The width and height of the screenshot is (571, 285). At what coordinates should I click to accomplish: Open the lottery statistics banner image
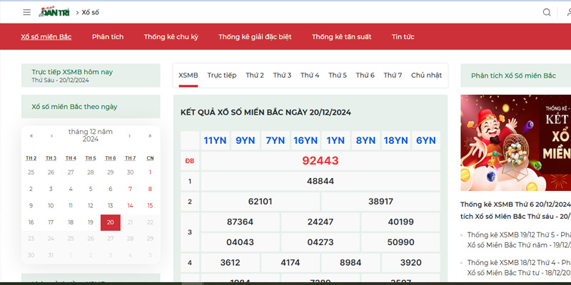[x=515, y=142]
